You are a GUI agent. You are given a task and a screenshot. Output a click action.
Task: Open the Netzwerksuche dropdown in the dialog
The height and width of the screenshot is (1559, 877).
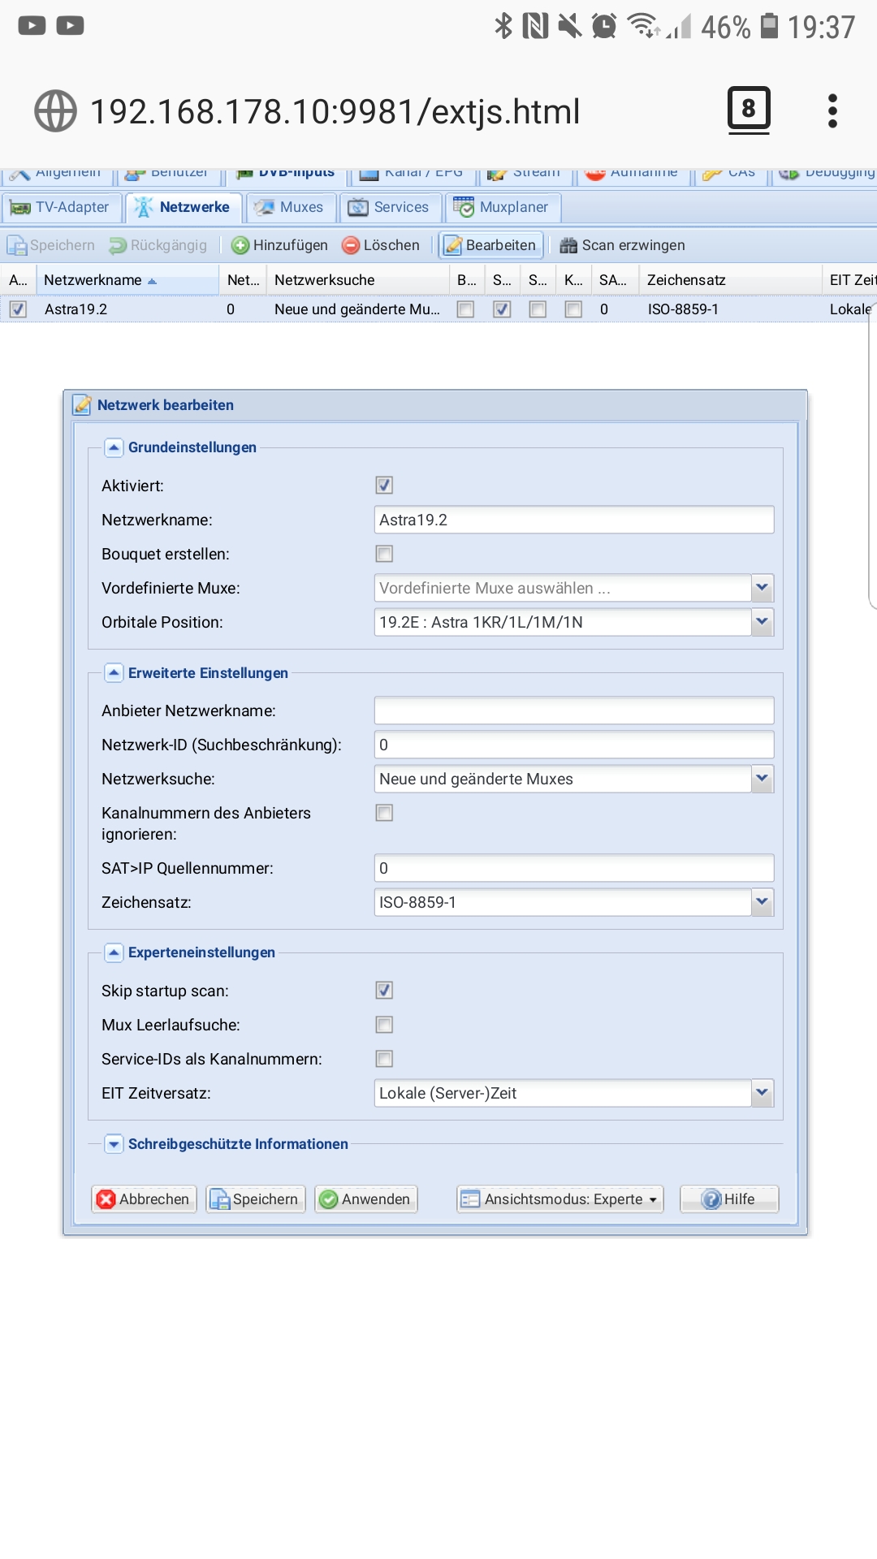pyautogui.click(x=762, y=779)
